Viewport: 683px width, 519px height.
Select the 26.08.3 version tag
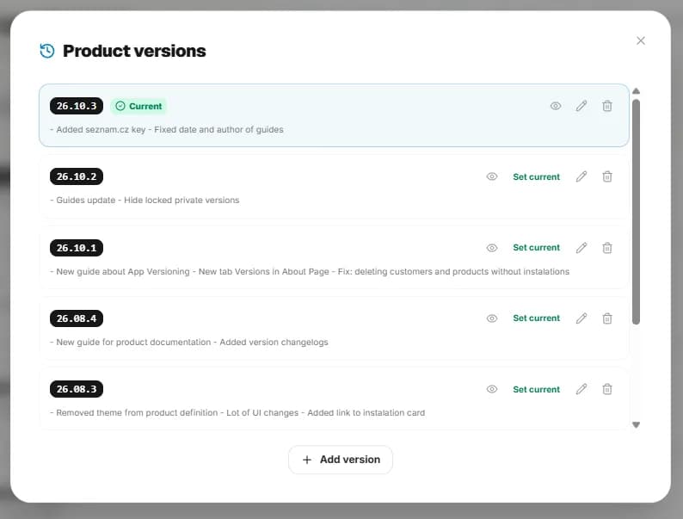pyautogui.click(x=77, y=389)
